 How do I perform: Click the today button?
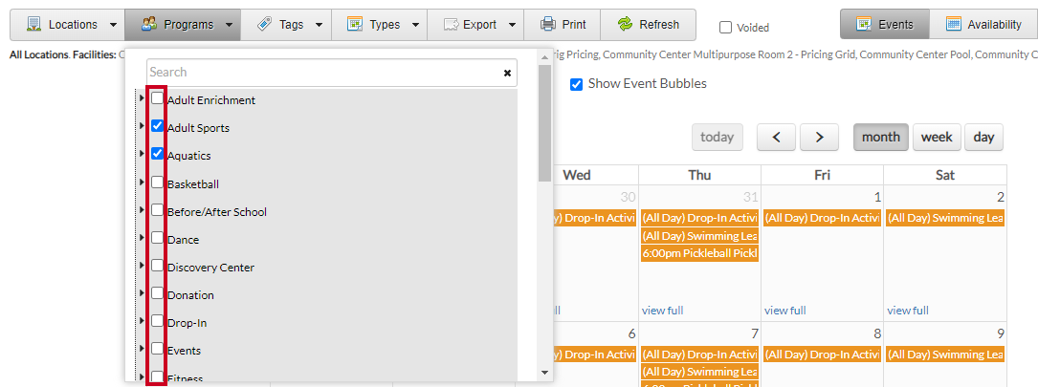pos(717,137)
